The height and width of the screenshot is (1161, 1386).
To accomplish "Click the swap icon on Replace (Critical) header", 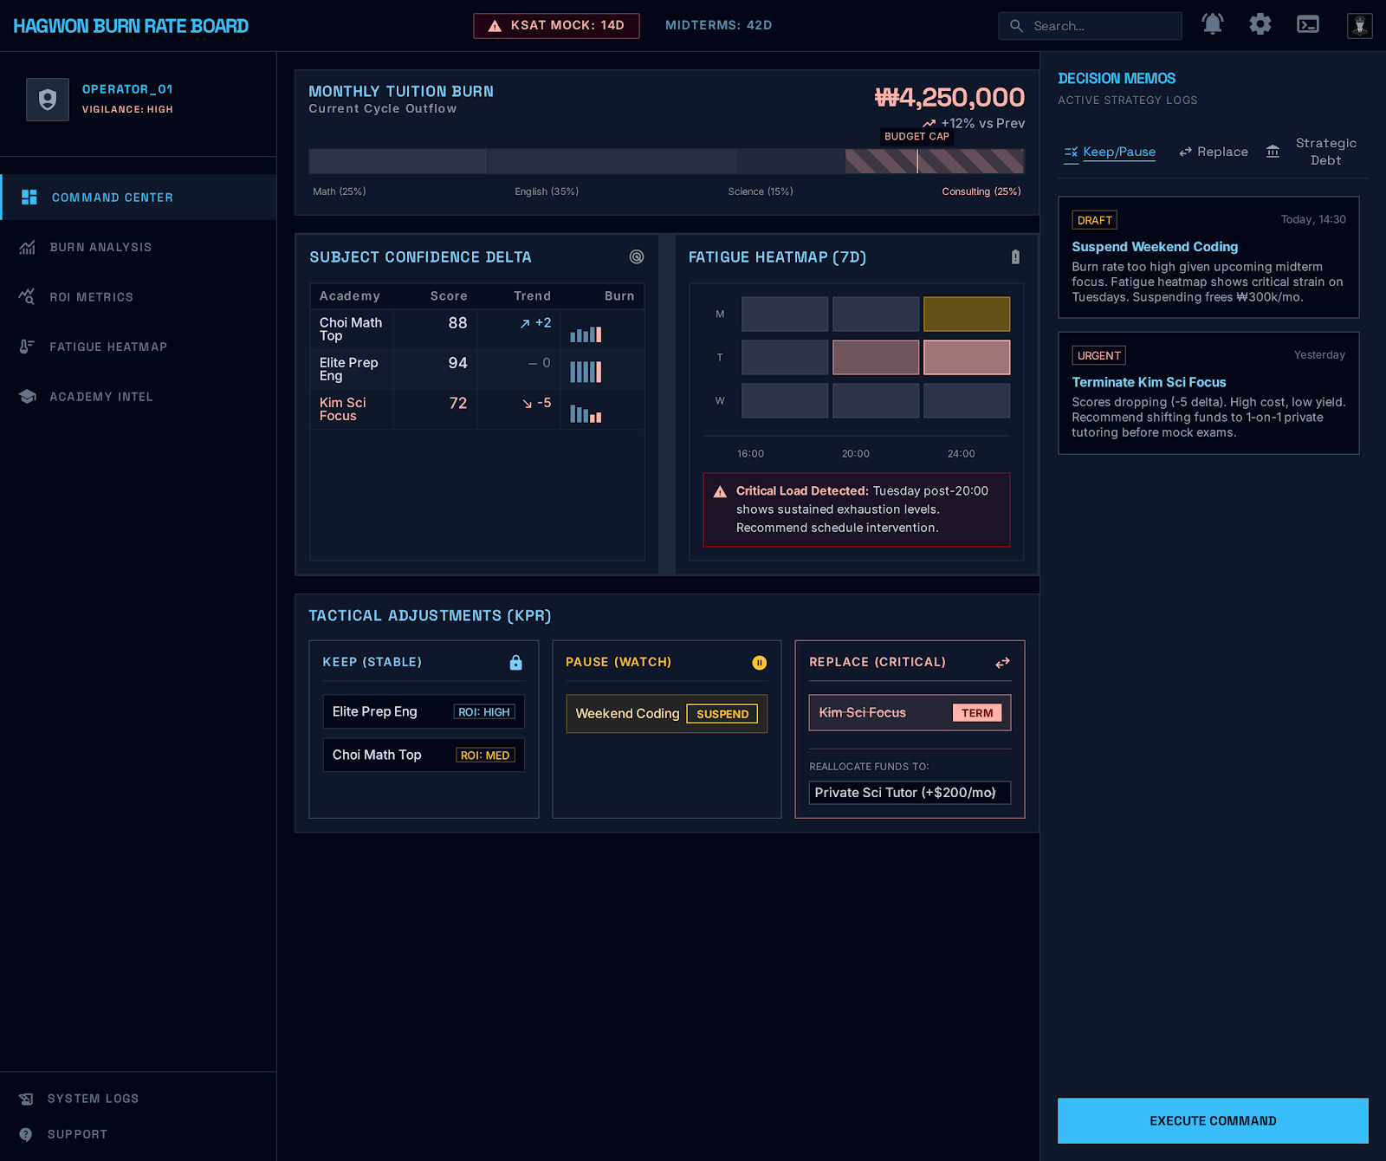I will (1002, 662).
